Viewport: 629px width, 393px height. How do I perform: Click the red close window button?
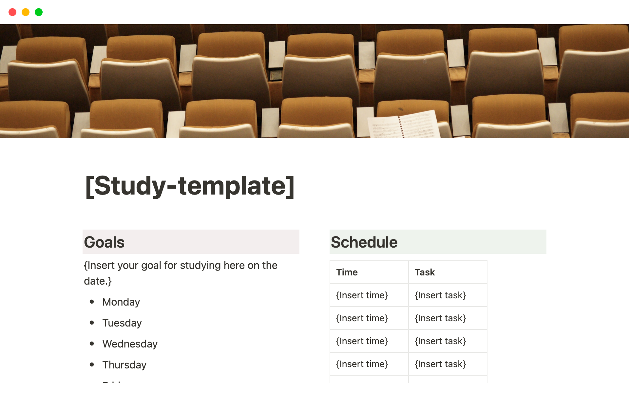coord(12,12)
